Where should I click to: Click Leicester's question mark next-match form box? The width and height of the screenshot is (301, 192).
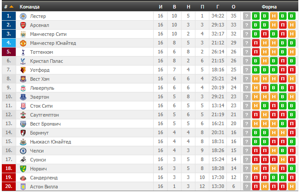(x=247, y=16)
